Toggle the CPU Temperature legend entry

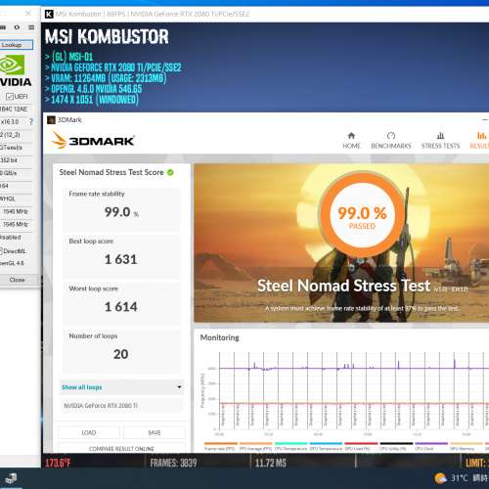(290, 446)
